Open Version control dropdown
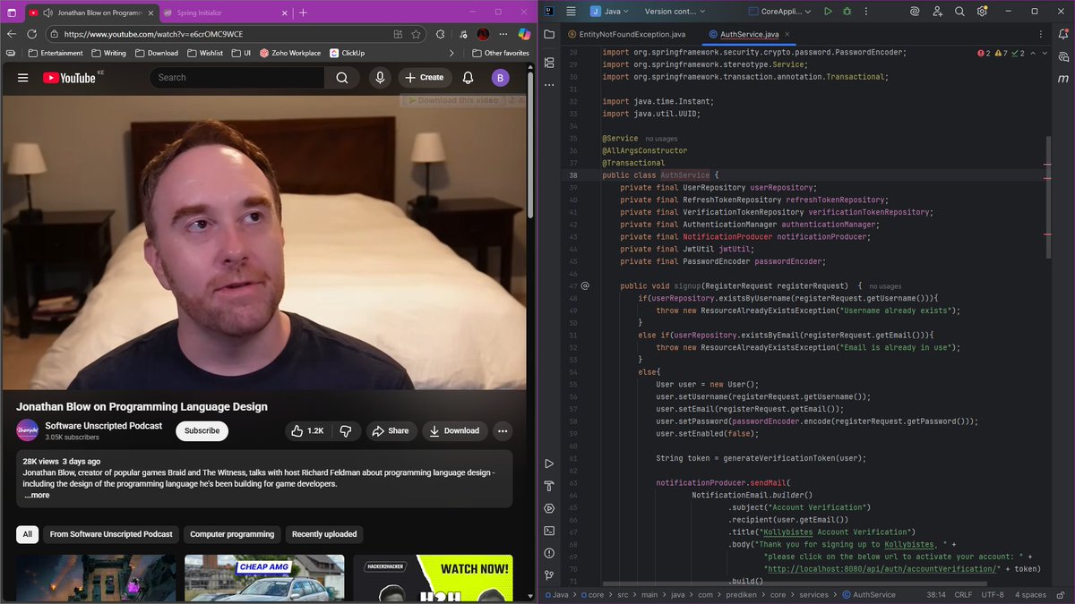 click(x=675, y=12)
